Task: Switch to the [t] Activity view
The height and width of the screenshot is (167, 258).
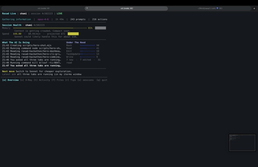Action: click(42, 80)
